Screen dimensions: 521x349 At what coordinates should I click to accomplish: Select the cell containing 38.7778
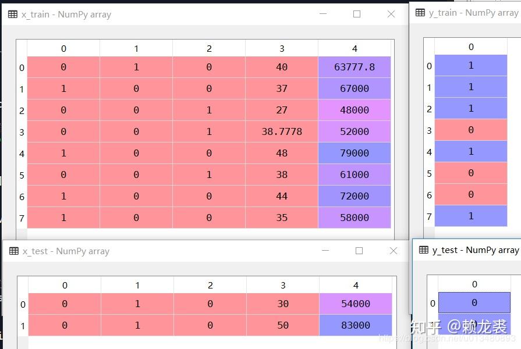pyautogui.click(x=282, y=131)
